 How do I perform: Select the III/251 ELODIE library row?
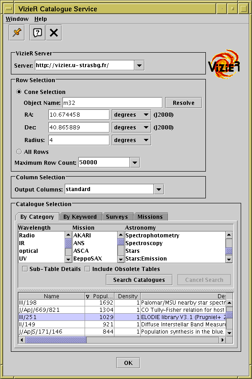click(x=122, y=317)
